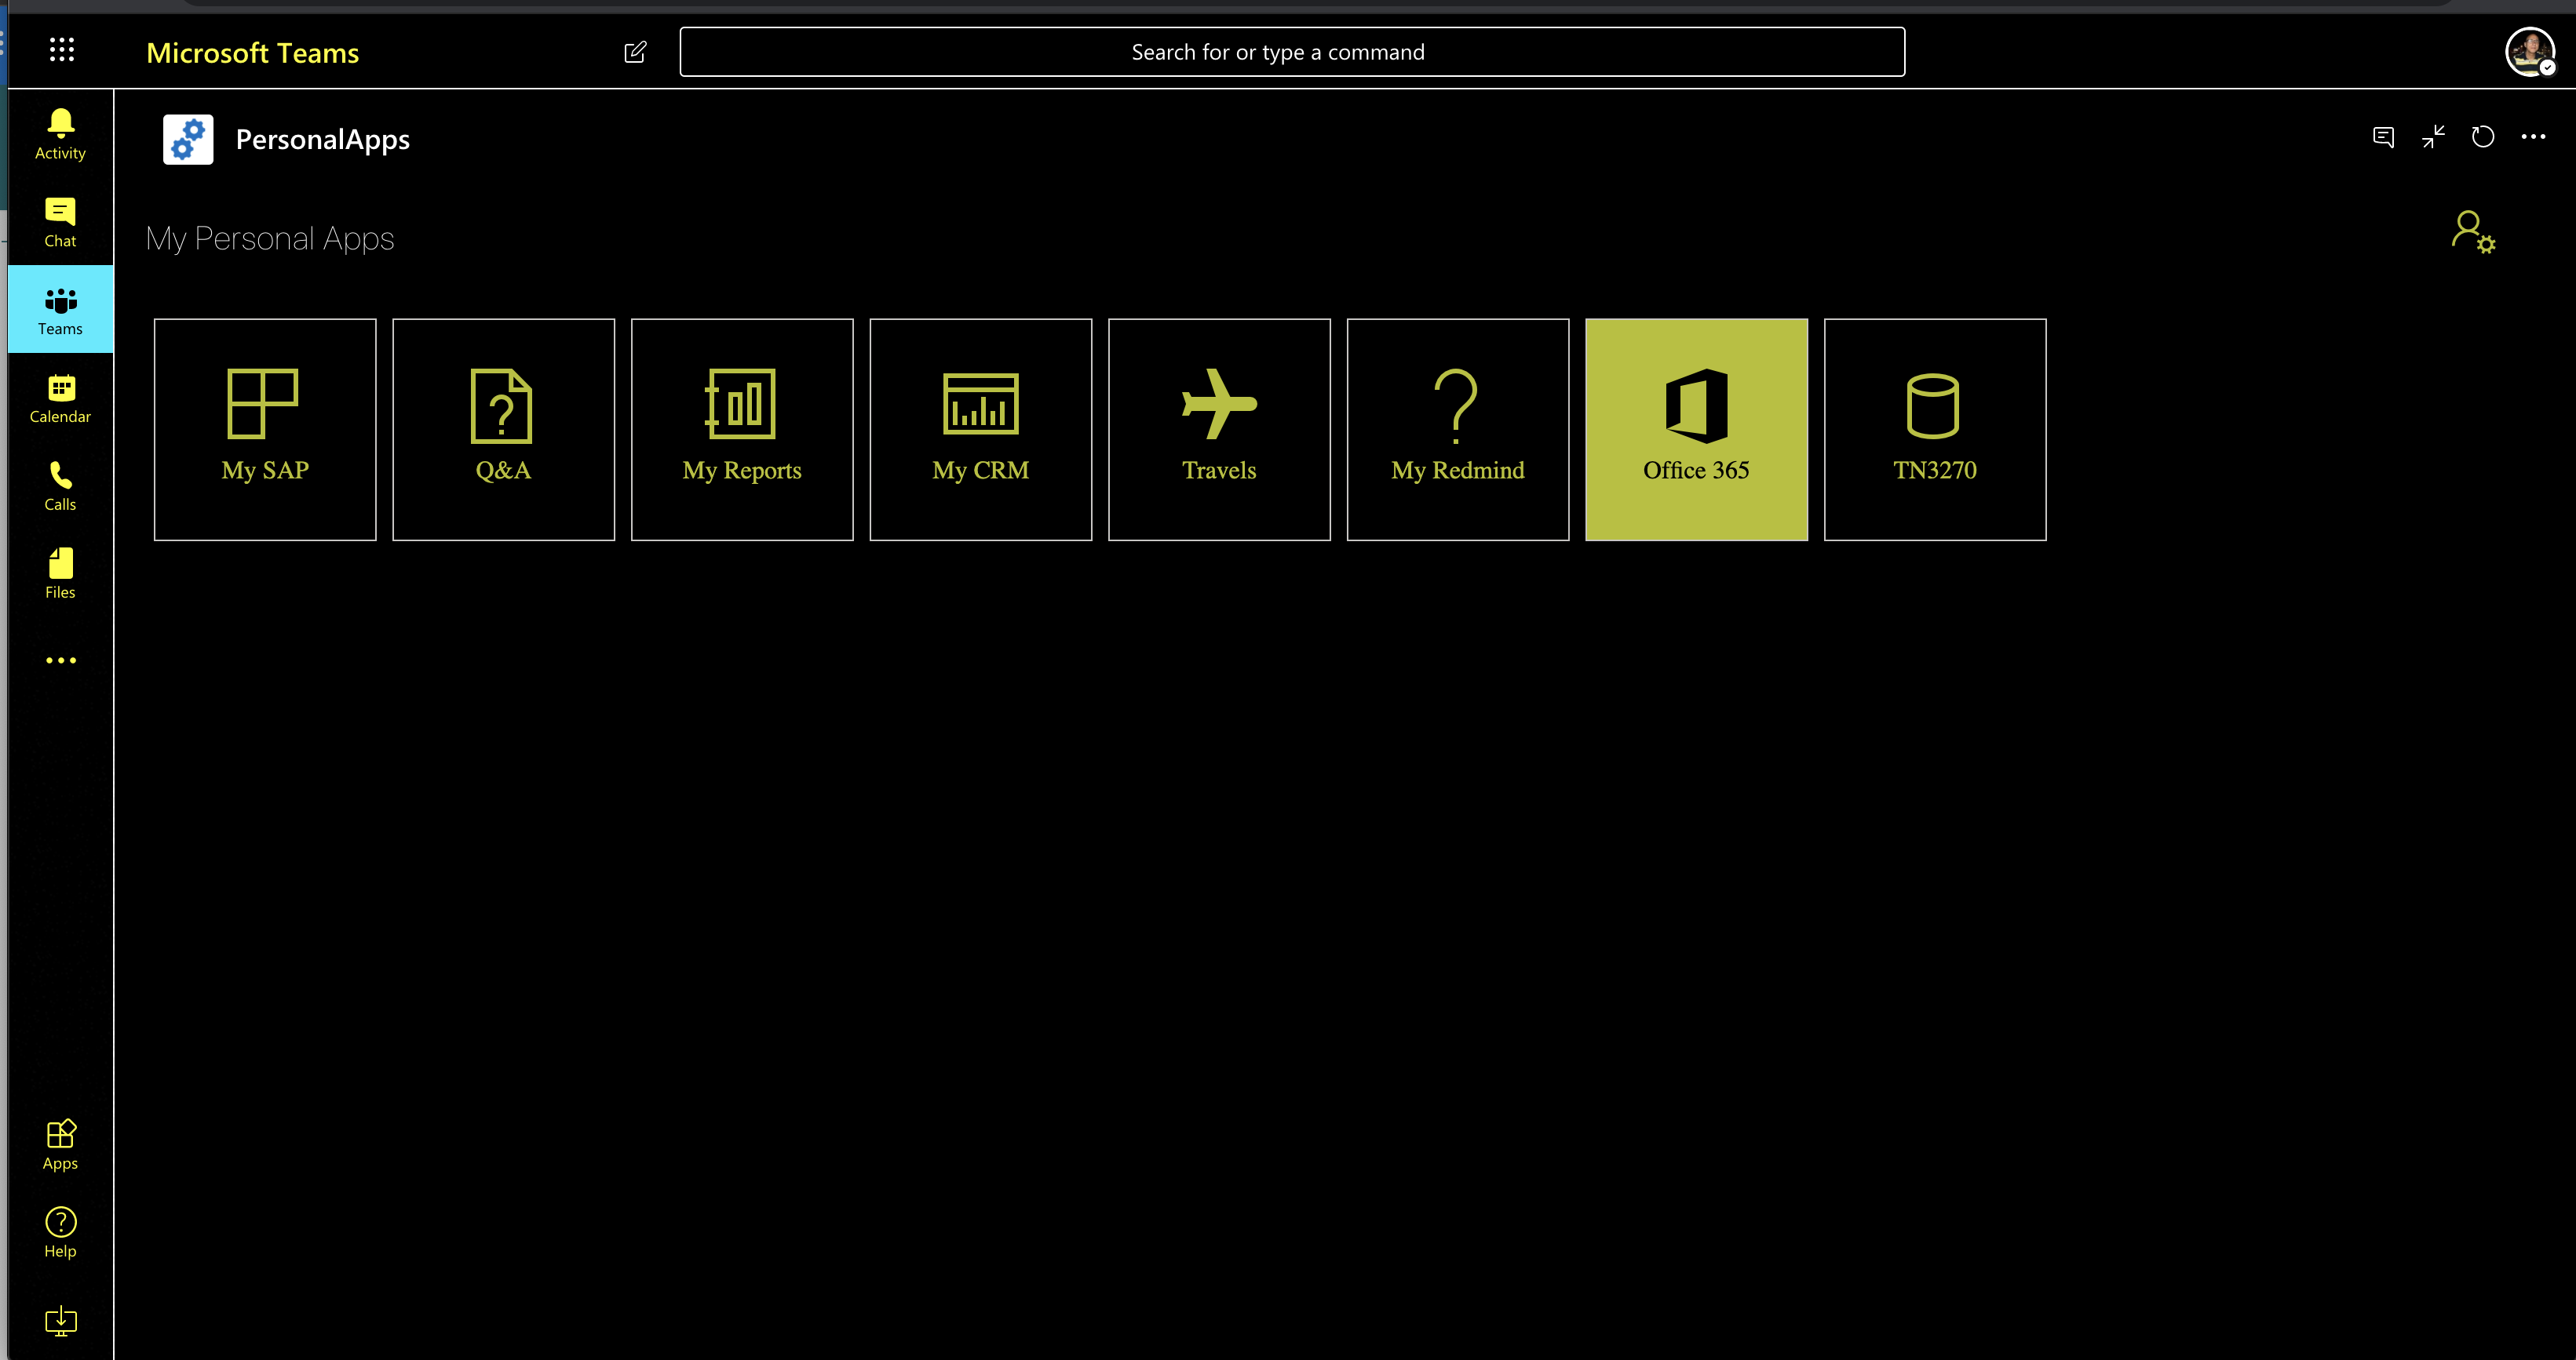Open more options in left sidebar
This screenshot has width=2576, height=1360.
[60, 660]
